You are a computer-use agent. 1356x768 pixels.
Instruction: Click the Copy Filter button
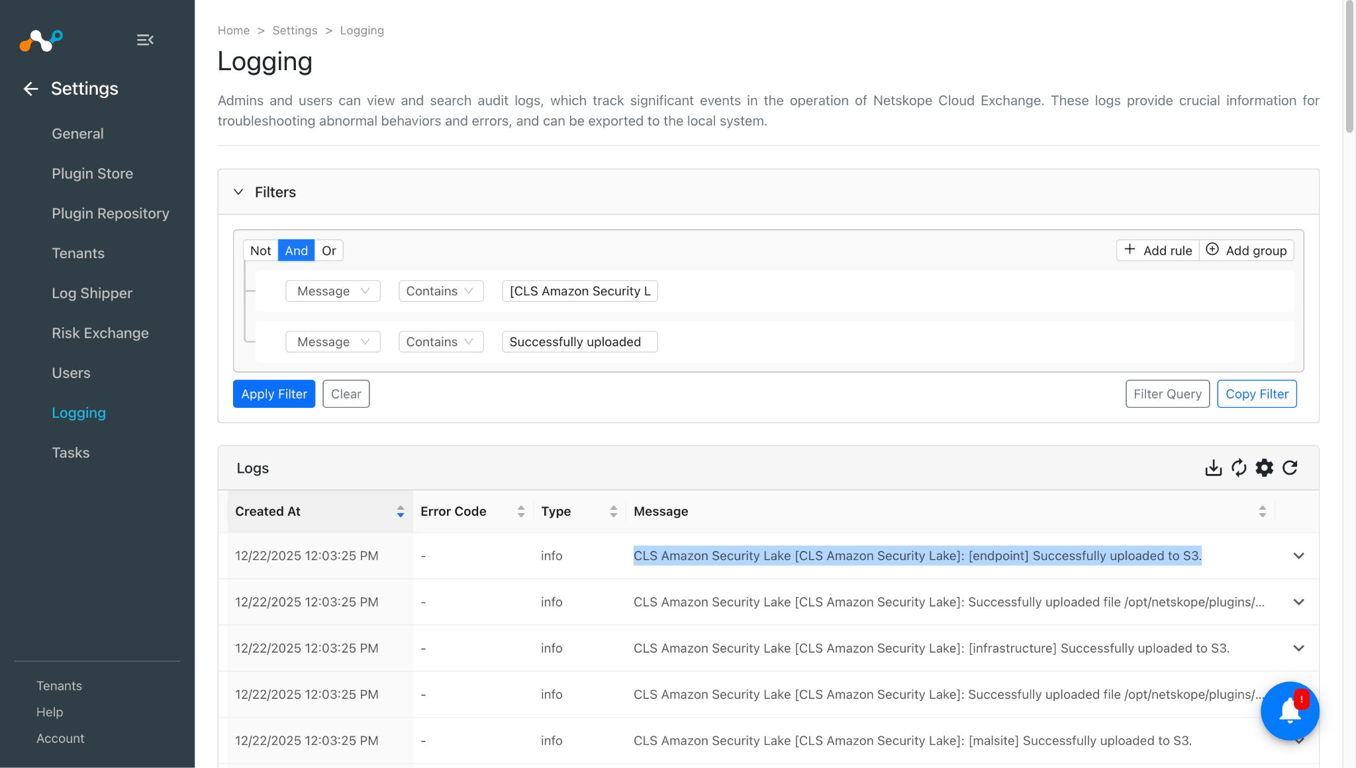click(1257, 394)
